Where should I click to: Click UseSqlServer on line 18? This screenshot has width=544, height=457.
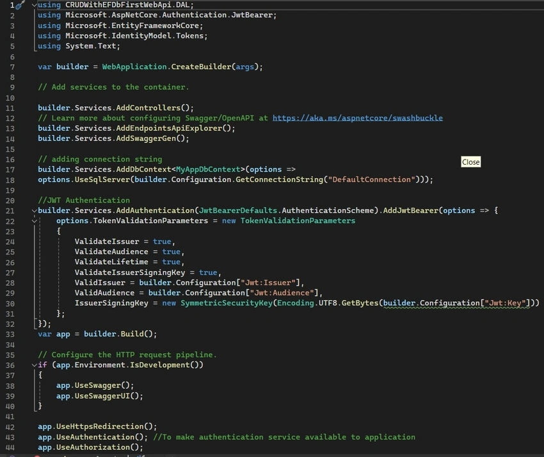[102, 179]
